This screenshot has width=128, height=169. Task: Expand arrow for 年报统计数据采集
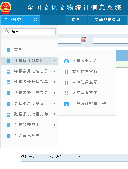[x=55, y=60]
